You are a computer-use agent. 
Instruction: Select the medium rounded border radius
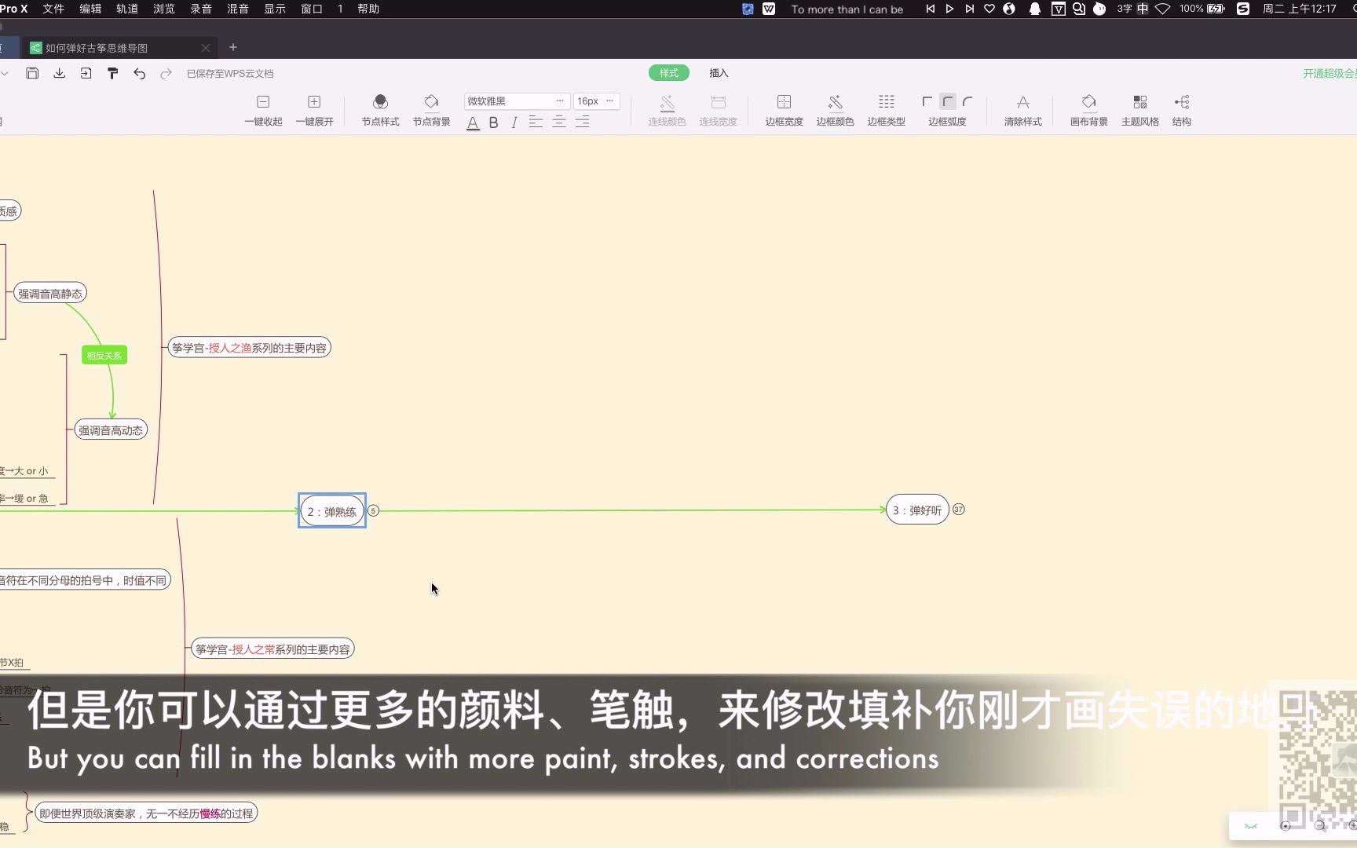[948, 101]
